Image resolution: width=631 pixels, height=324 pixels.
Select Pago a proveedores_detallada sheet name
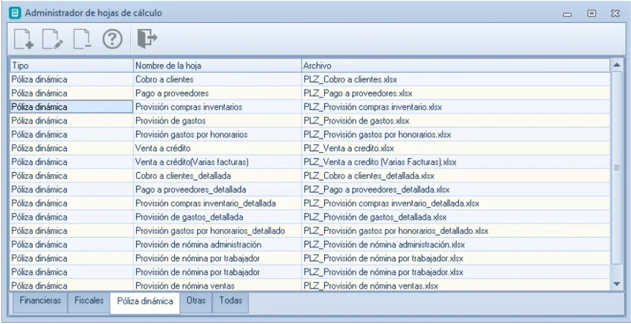pos(191,190)
